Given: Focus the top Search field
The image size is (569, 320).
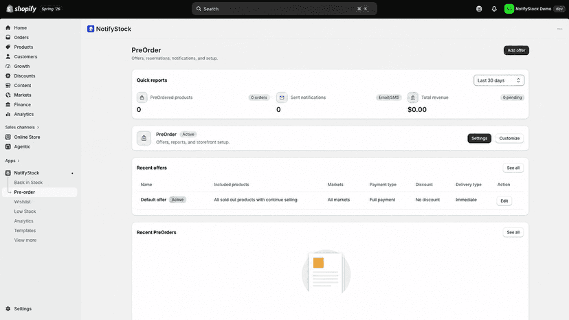Looking at the screenshot, I should pyautogui.click(x=284, y=9).
